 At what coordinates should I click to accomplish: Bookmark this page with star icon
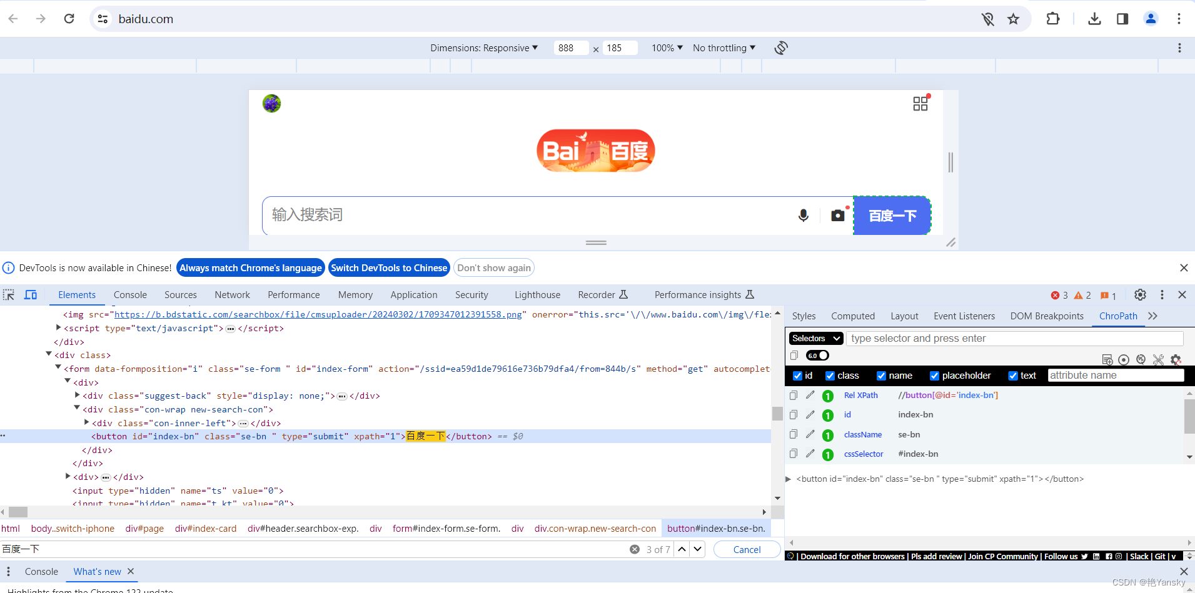point(1014,19)
